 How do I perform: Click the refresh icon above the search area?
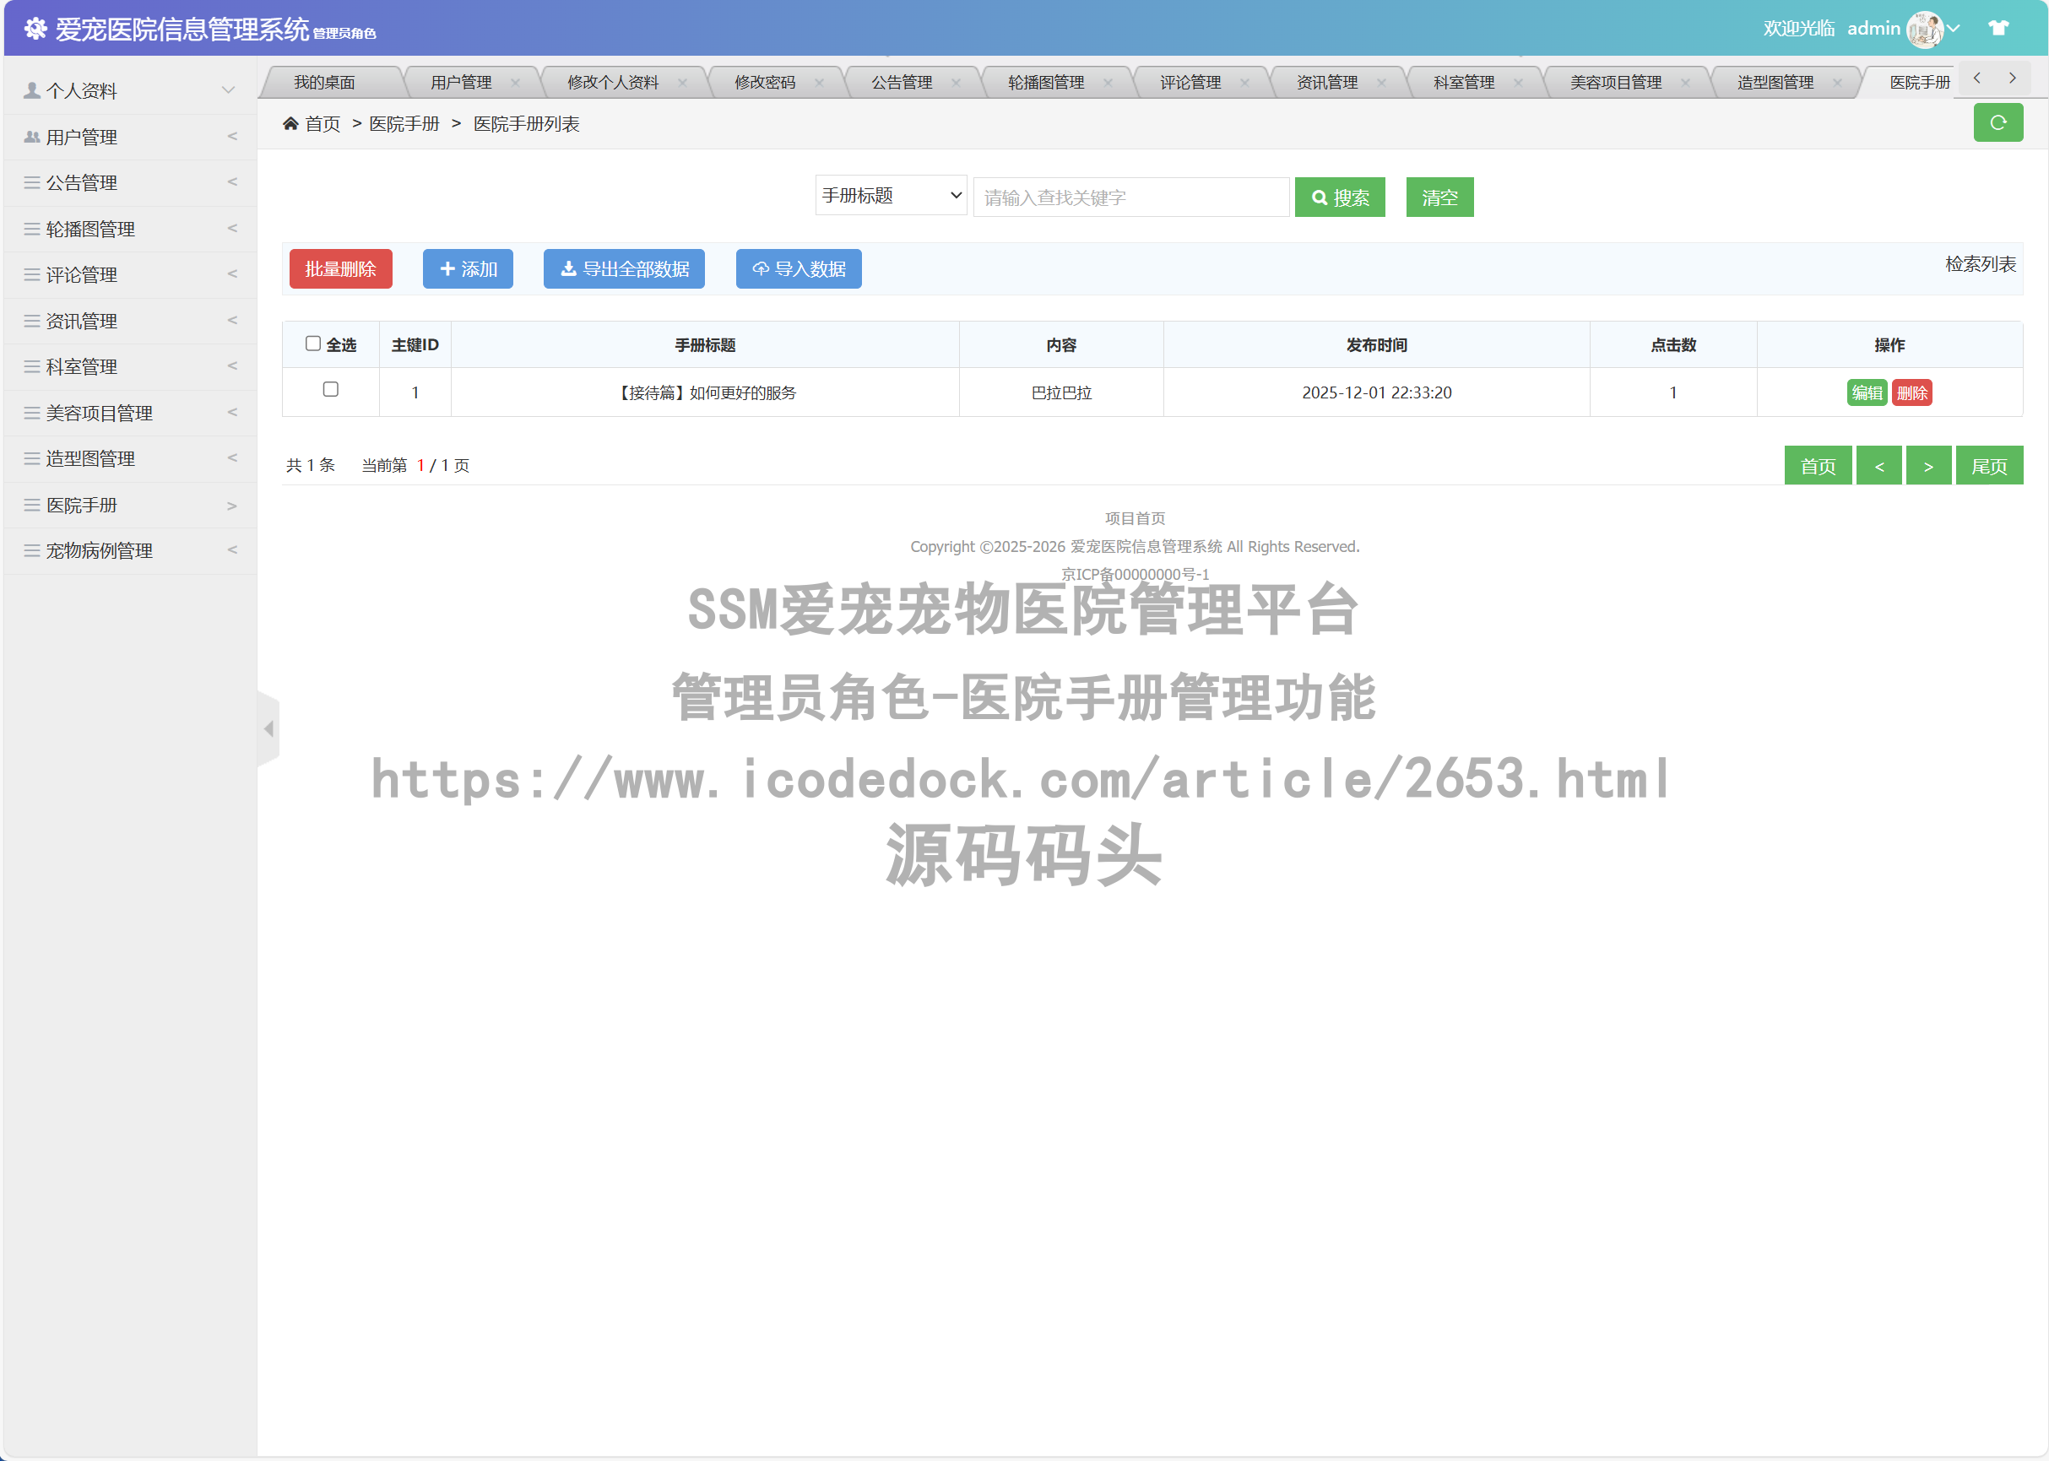point(1998,122)
